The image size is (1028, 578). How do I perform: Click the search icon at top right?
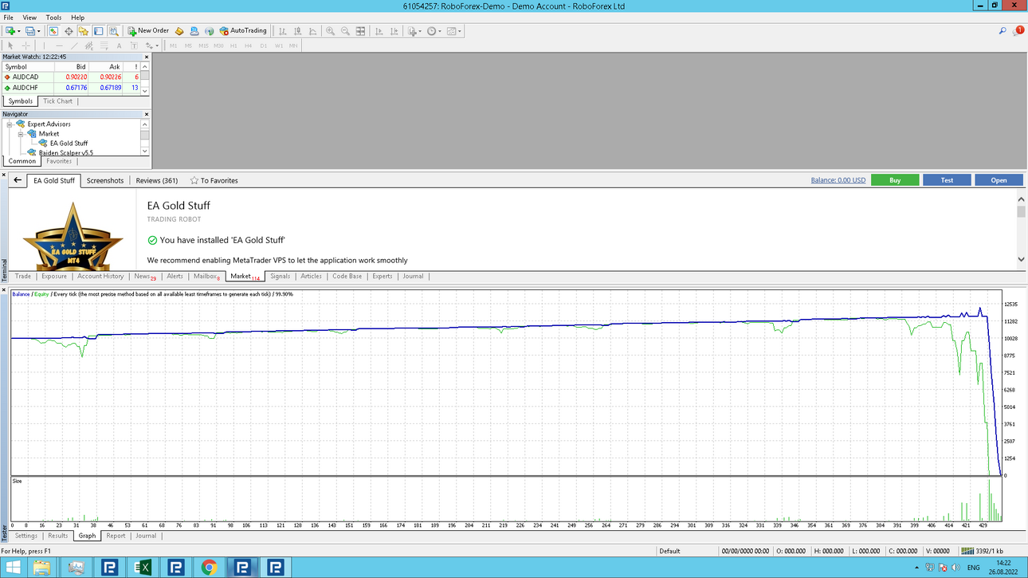[x=1002, y=31]
